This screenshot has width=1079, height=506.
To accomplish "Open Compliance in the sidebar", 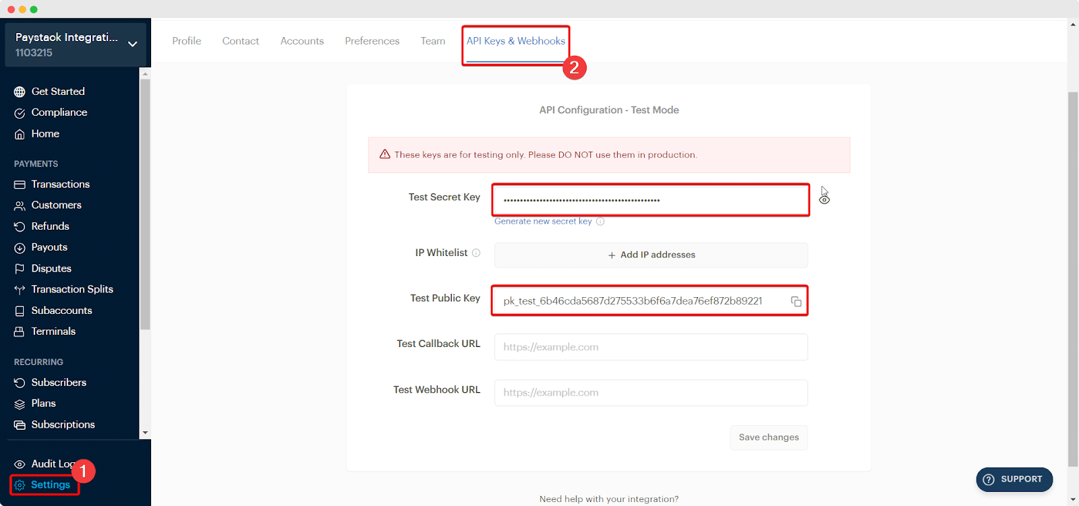I will (x=59, y=113).
